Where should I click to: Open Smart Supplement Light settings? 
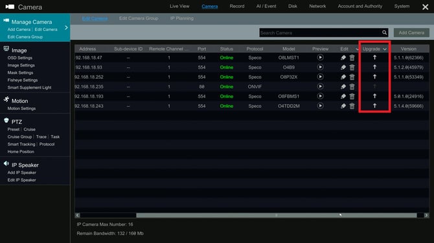[x=29, y=88]
